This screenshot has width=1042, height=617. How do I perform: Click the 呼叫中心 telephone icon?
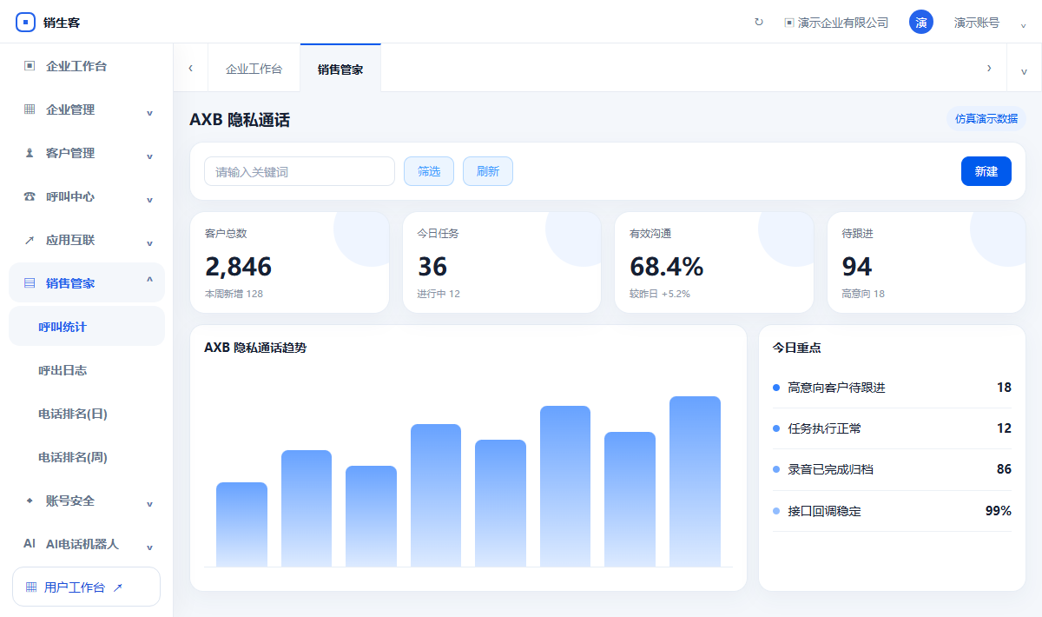click(30, 196)
